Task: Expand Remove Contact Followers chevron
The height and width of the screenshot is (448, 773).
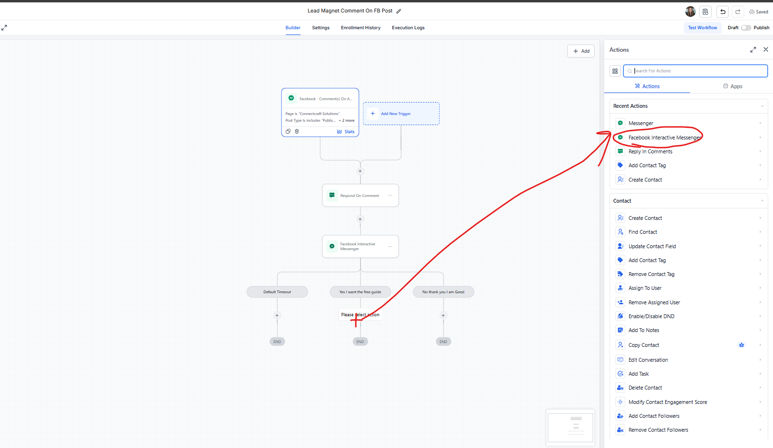Action: [x=760, y=430]
